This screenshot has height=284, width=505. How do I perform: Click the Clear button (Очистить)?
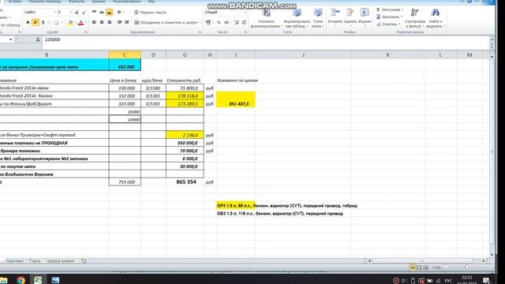(388, 24)
